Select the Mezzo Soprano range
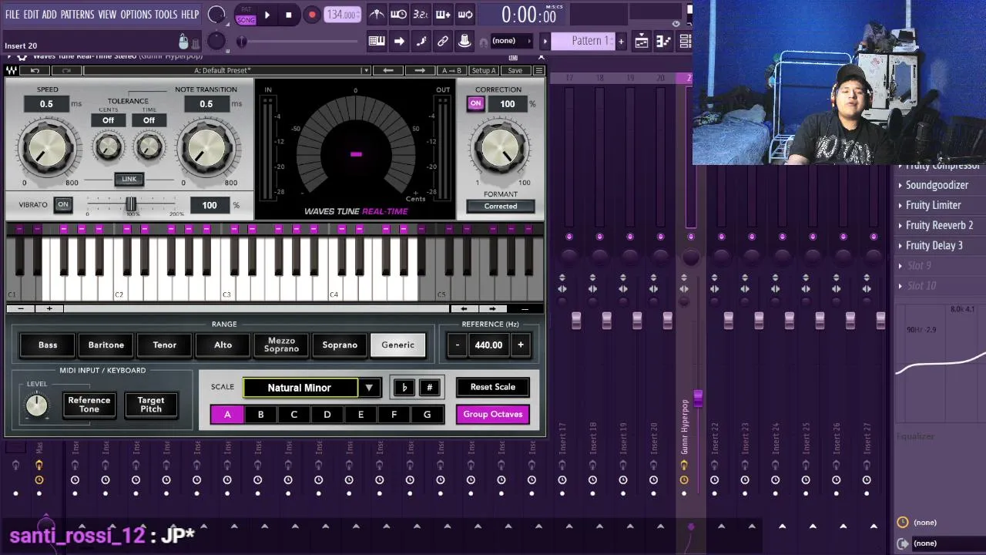This screenshot has height=555, width=986. [x=281, y=345]
